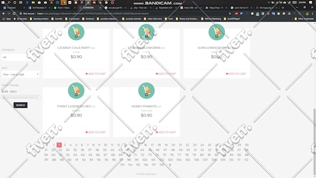316x178 pixels.
Task: Go to pagination page 3
Action: [65, 145]
